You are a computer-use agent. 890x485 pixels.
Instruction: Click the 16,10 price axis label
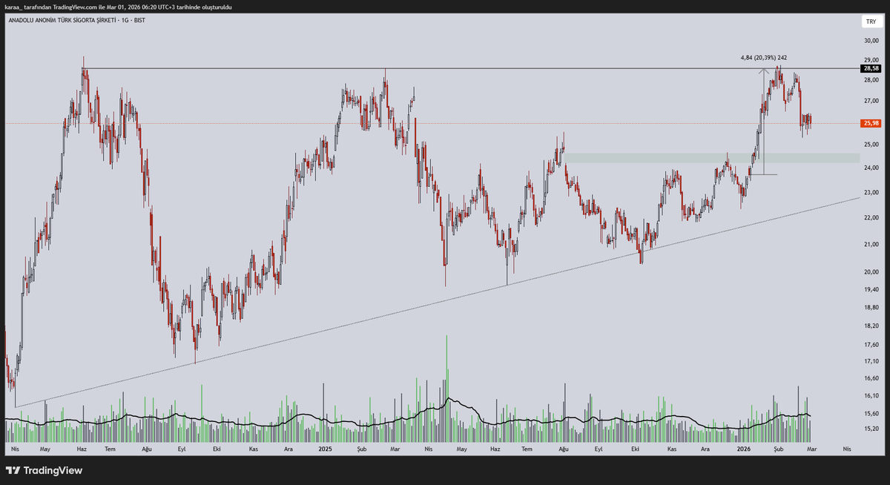[x=871, y=395]
